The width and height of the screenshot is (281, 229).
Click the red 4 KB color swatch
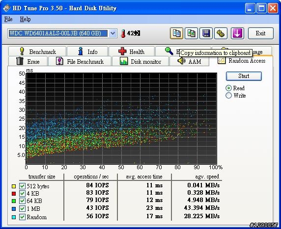(x=14, y=194)
